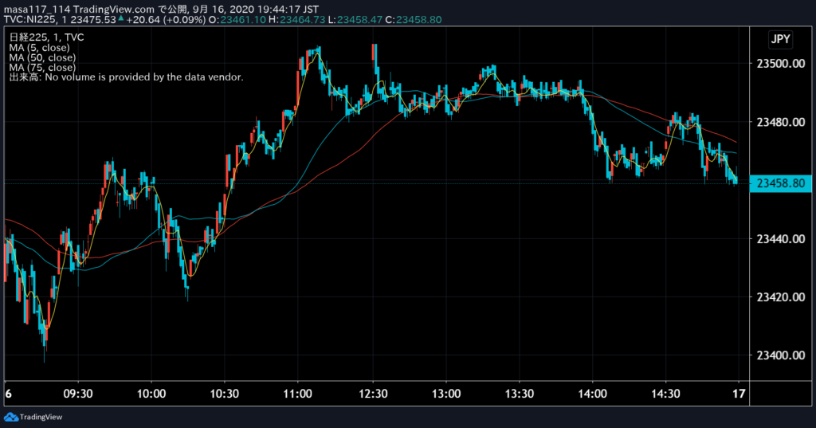Click the header high value H:23464.73
Screen dimensions: 816x428
(x=296, y=20)
